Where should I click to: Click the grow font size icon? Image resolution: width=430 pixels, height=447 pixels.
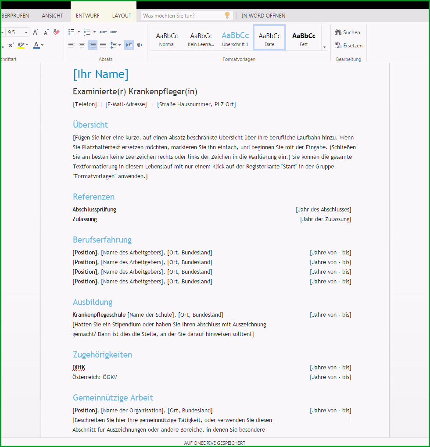pos(36,32)
